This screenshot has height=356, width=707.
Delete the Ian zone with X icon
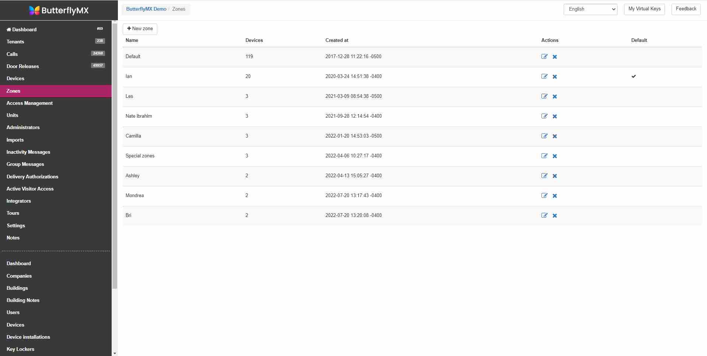coord(554,76)
